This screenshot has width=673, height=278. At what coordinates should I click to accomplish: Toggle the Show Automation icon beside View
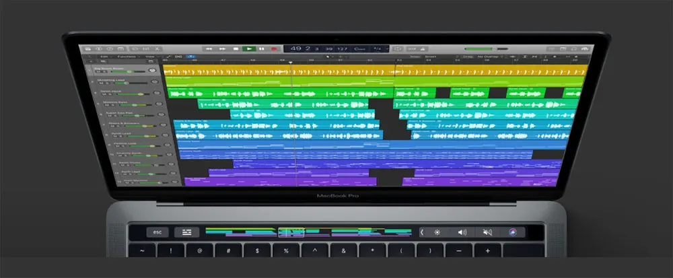pyautogui.click(x=169, y=57)
